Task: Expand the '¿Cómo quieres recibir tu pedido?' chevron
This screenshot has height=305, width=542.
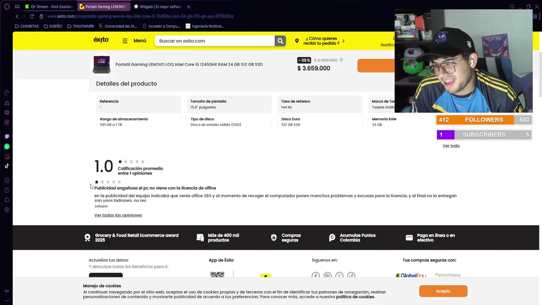Action: click(343, 41)
